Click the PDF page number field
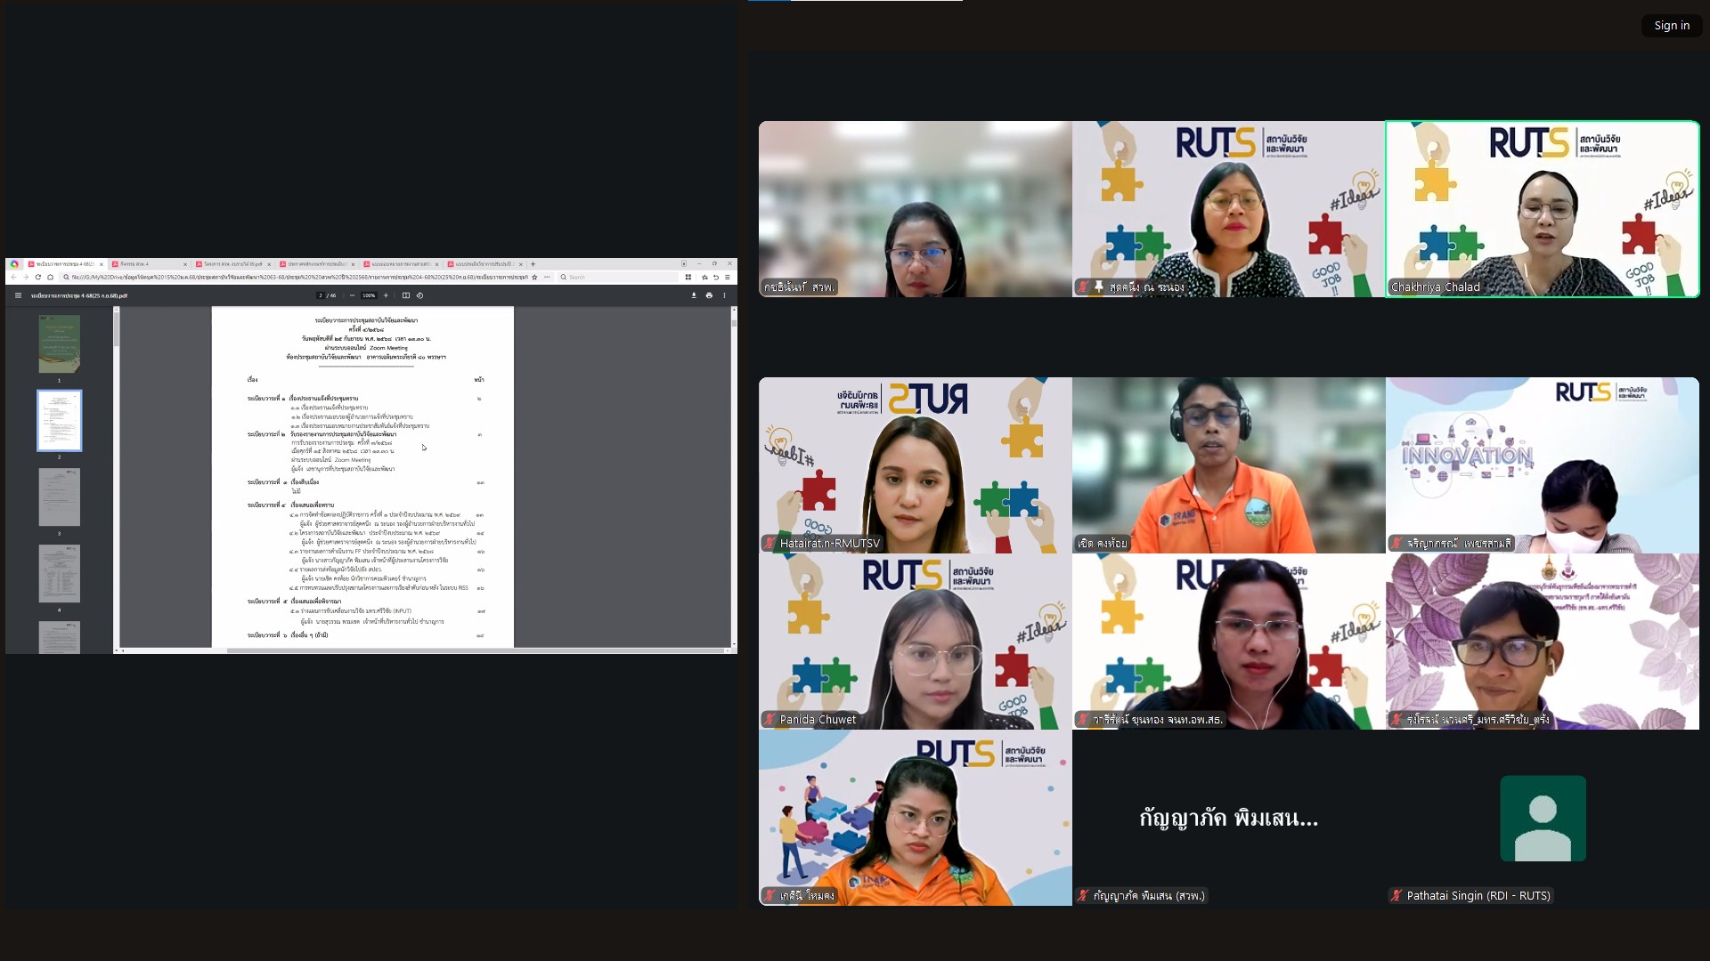The width and height of the screenshot is (1710, 961). [x=321, y=295]
